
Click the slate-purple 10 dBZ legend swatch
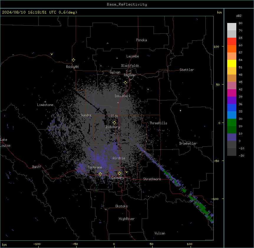coord(232,137)
